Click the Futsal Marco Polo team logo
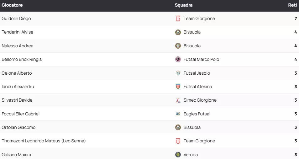 coord(178,59)
